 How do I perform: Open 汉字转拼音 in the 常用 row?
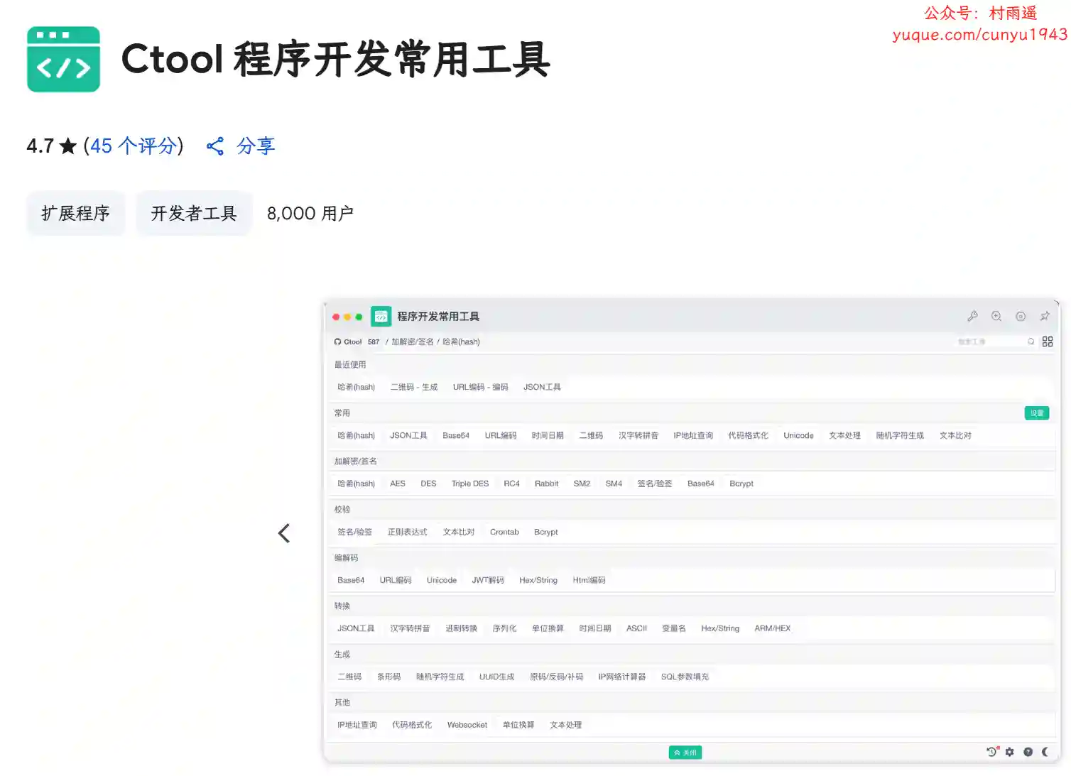click(638, 435)
